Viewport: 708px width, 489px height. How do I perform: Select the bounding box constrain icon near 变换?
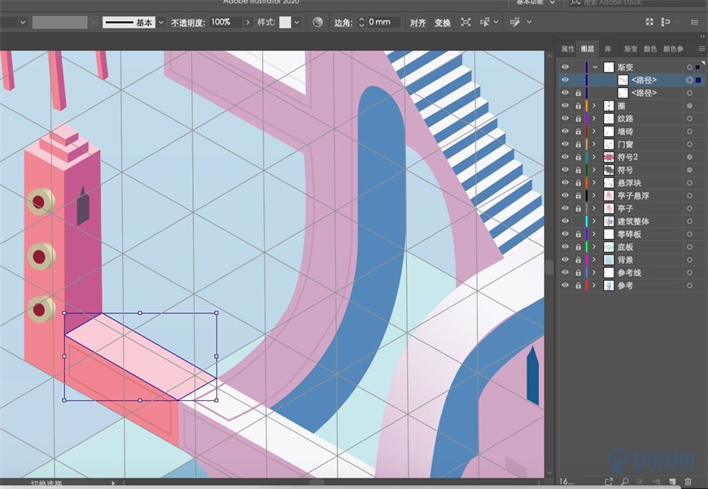pyautogui.click(x=465, y=22)
